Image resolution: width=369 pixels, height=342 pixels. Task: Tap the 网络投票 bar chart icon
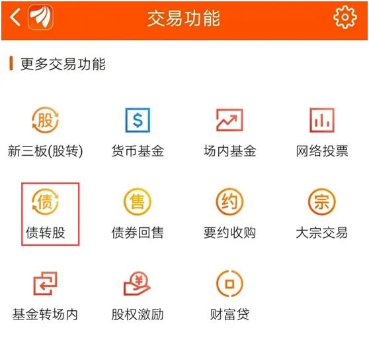(x=321, y=120)
